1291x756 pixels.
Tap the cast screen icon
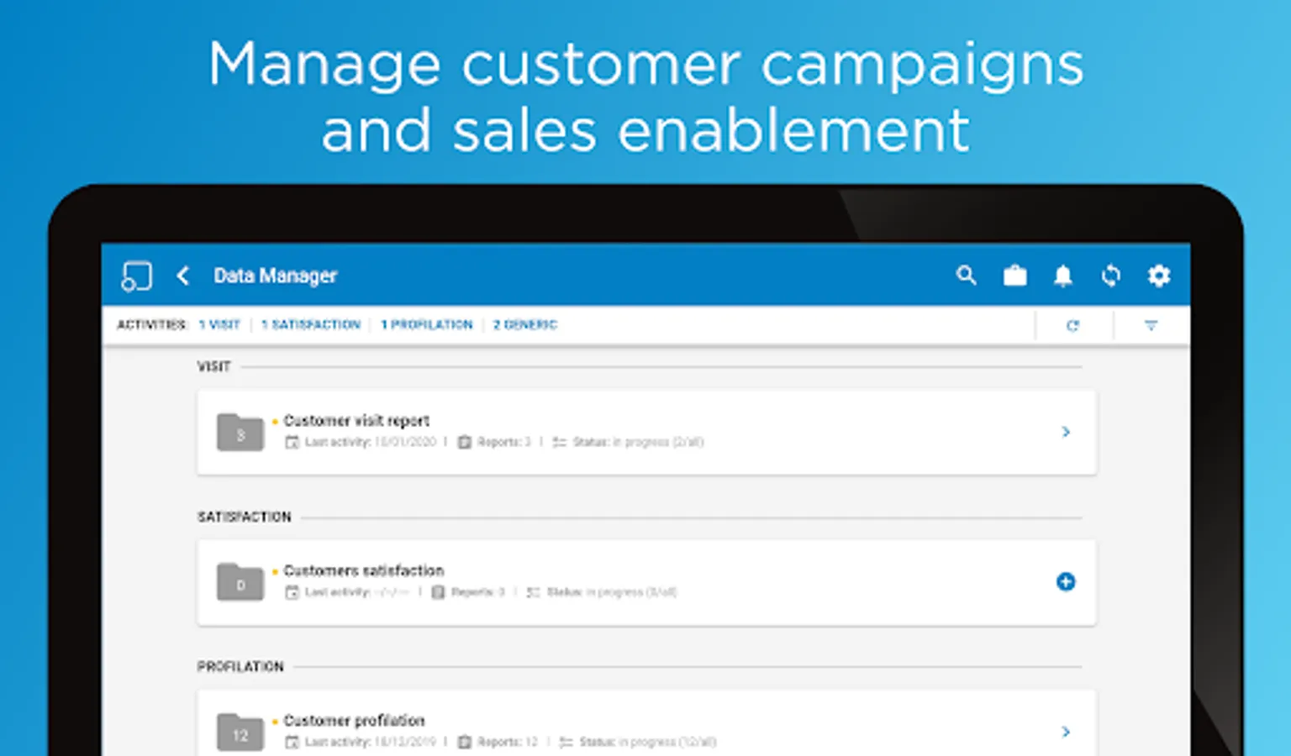136,276
